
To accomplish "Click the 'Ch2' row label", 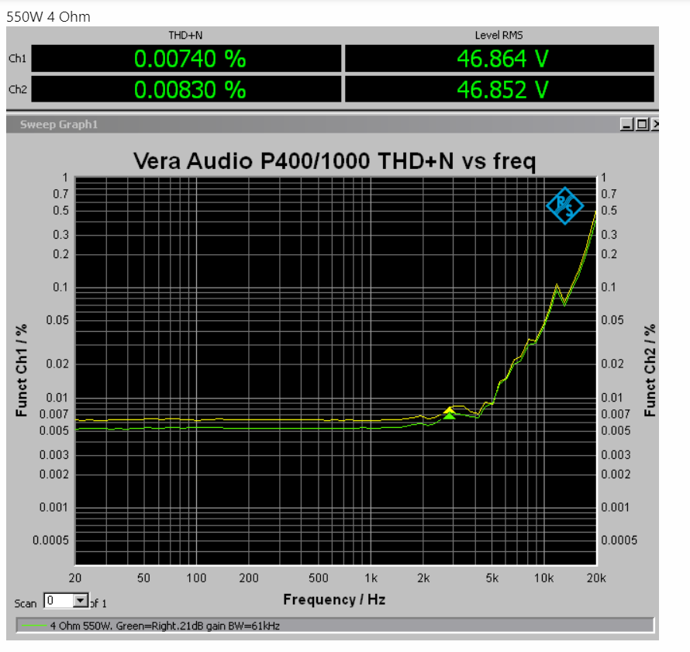I will tap(18, 89).
